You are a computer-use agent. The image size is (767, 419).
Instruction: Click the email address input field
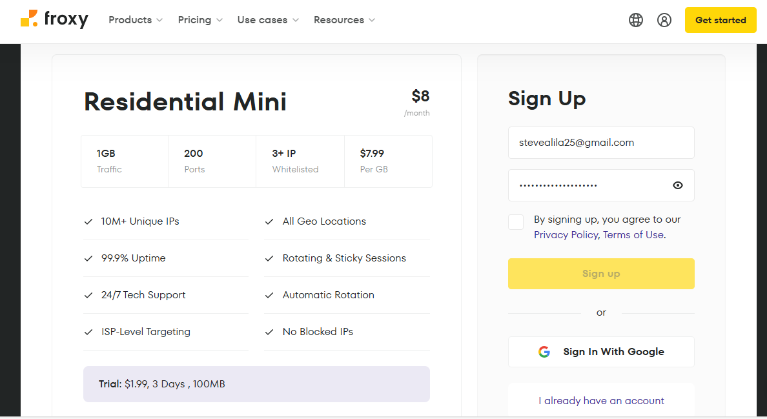point(601,143)
